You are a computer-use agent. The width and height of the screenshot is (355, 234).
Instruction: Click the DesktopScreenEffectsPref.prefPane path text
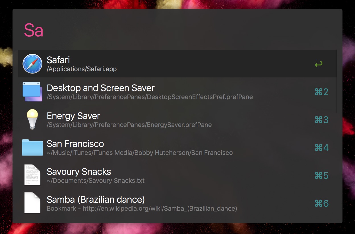(150, 97)
